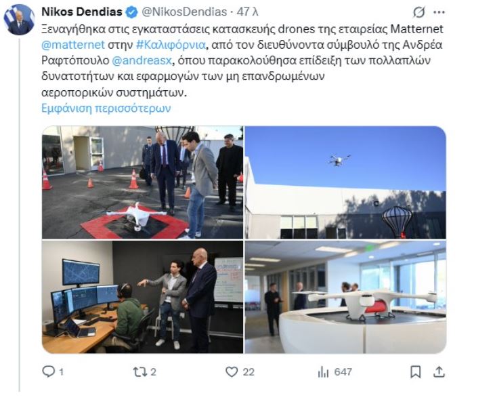Image resolution: width=495 pixels, height=402 pixels.
Task: Open Nikos Dendias profile avatar
Action: tap(19, 20)
